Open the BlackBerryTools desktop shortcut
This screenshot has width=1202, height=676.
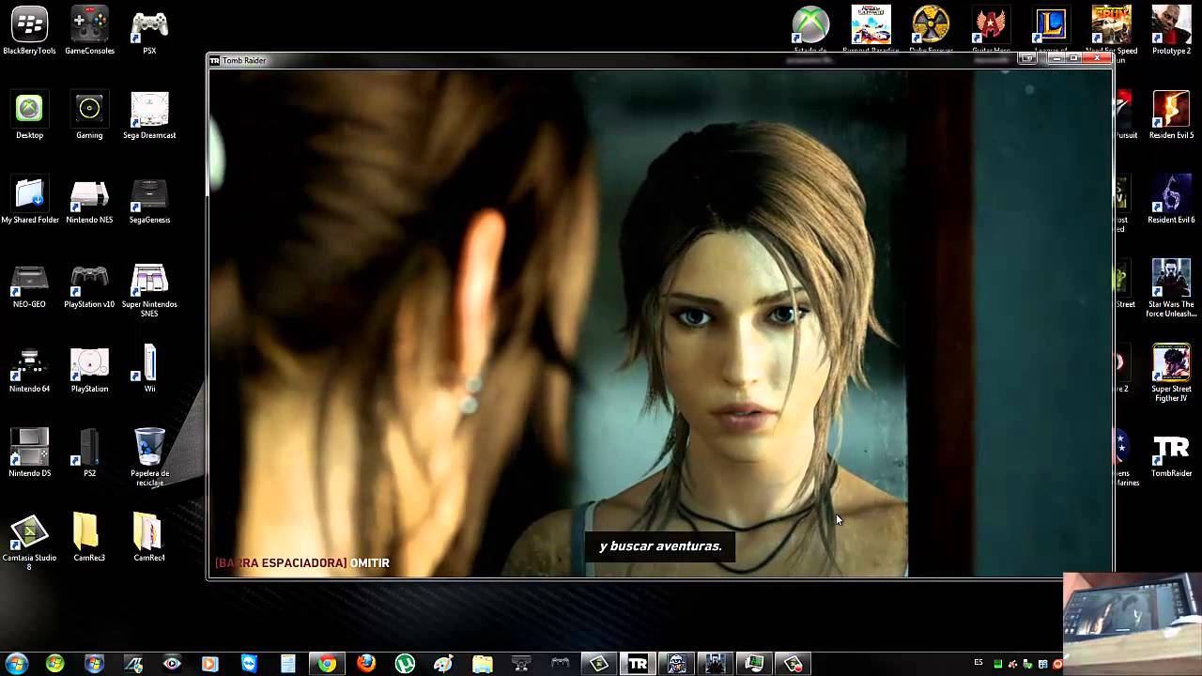(x=29, y=32)
